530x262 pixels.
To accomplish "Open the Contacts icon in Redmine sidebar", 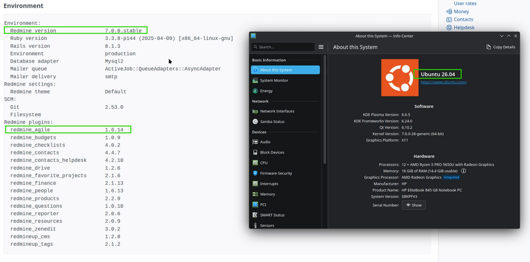I will click(449, 20).
